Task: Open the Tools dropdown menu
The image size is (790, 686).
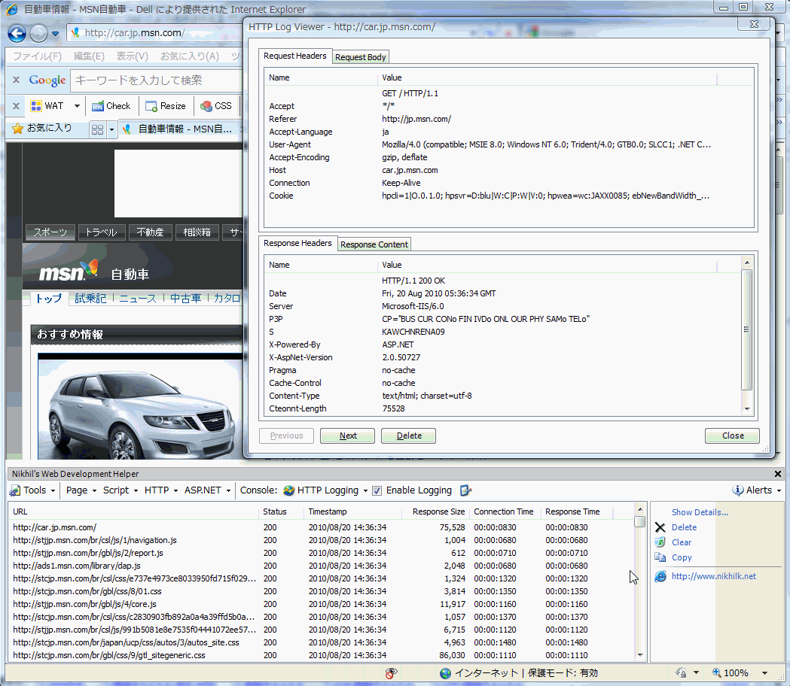Action: 32,490
